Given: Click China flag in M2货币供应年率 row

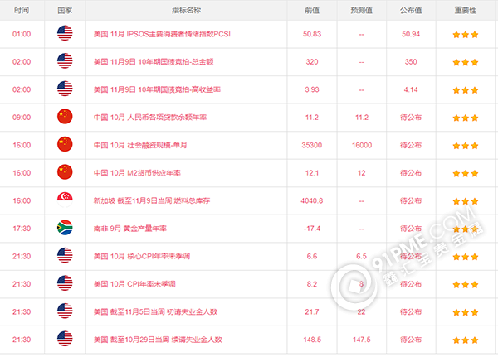Looking at the screenshot, I should (64, 172).
